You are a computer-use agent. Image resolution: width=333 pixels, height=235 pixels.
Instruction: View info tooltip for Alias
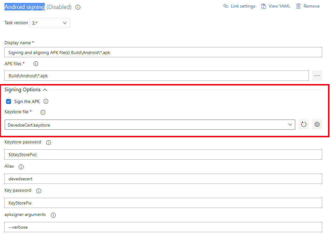(21, 167)
